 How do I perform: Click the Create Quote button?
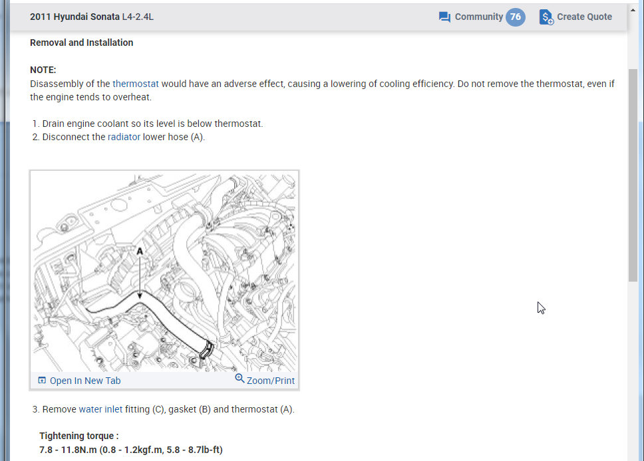575,17
